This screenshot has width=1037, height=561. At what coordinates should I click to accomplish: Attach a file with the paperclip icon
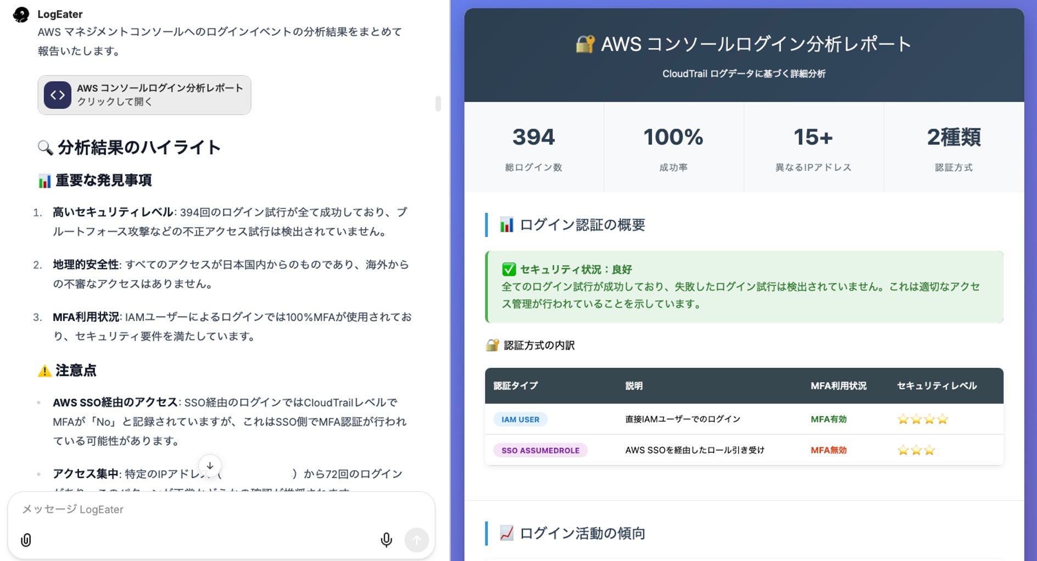[26, 540]
